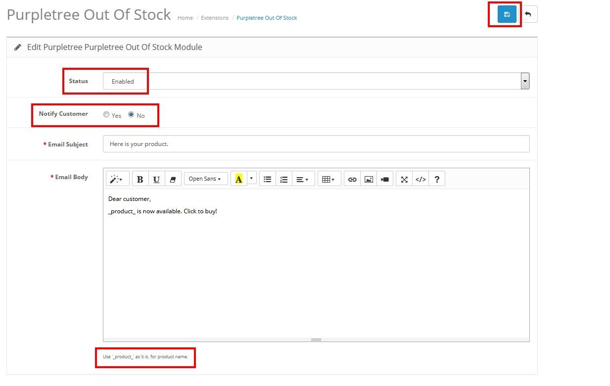This screenshot has width=610, height=386.
Task: Clear font style with the eraser icon
Action: 173,179
